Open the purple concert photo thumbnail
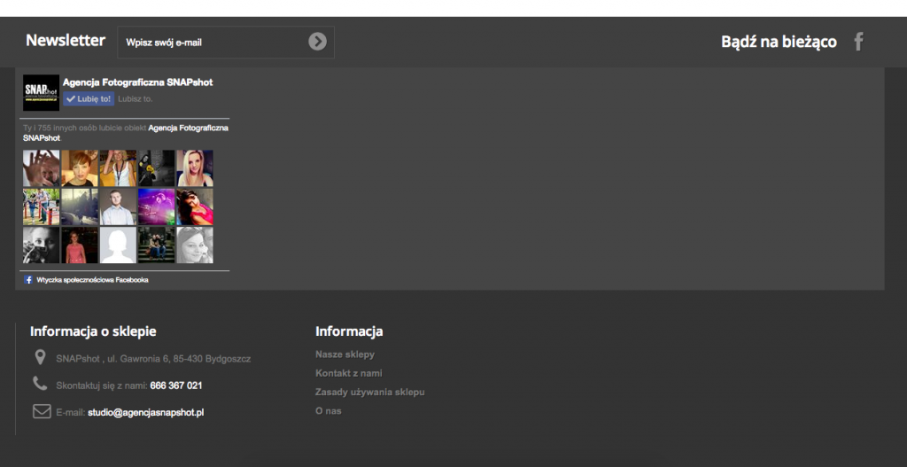Image resolution: width=907 pixels, height=467 pixels. tap(156, 206)
